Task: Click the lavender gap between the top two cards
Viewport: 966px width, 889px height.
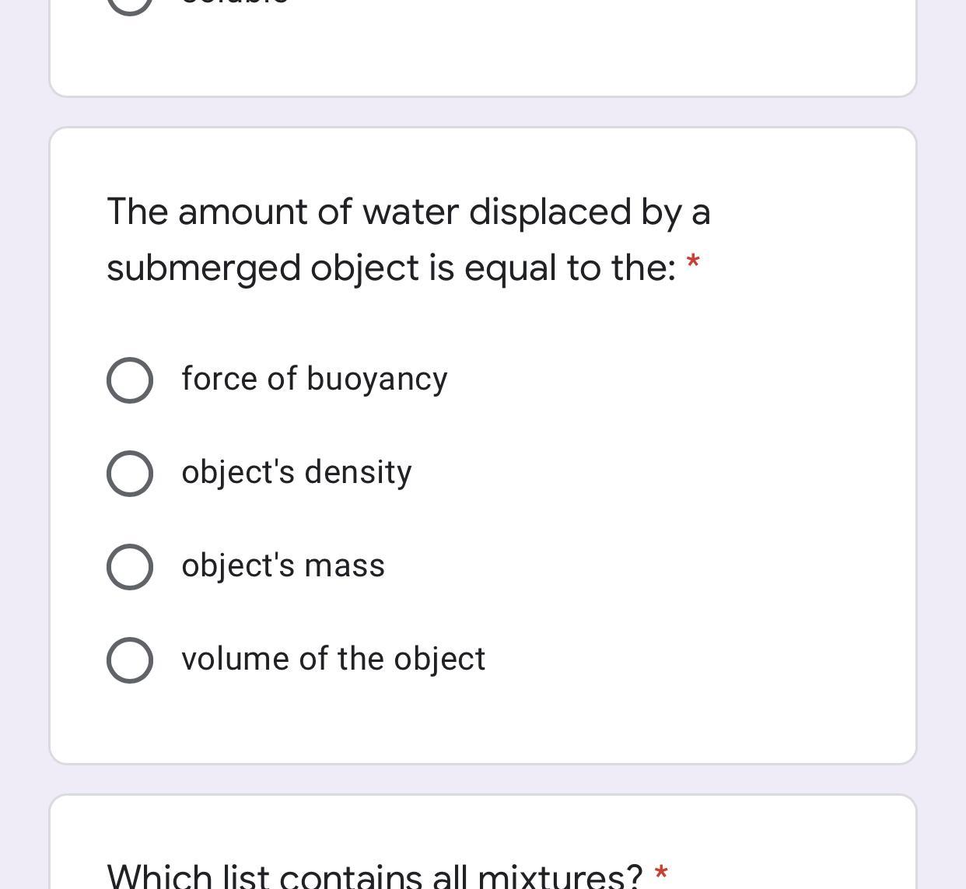Action: click(482, 112)
